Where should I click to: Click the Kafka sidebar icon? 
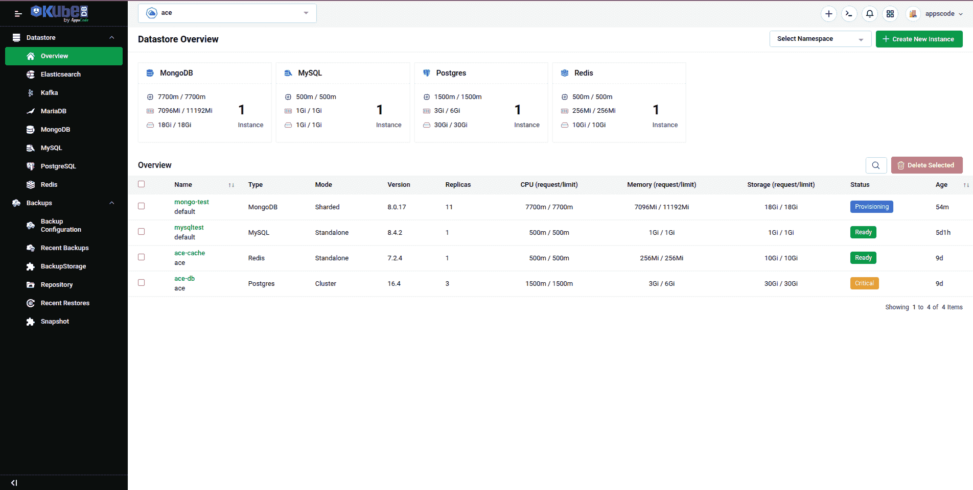click(x=31, y=93)
